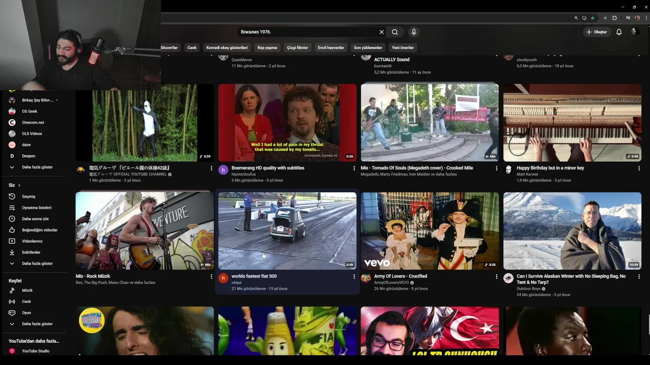Open Cinecom.net subscription in sidebar
This screenshot has width=650, height=365.
[x=34, y=122]
